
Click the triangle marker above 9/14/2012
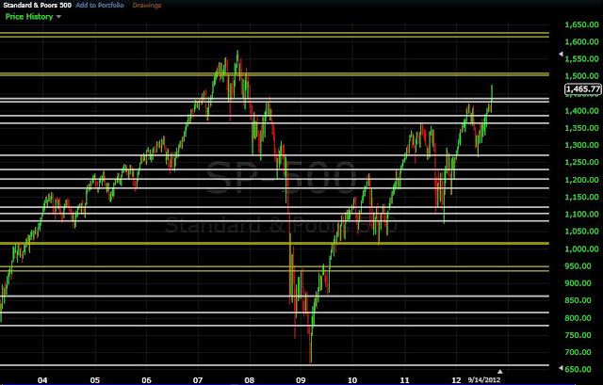pos(500,372)
